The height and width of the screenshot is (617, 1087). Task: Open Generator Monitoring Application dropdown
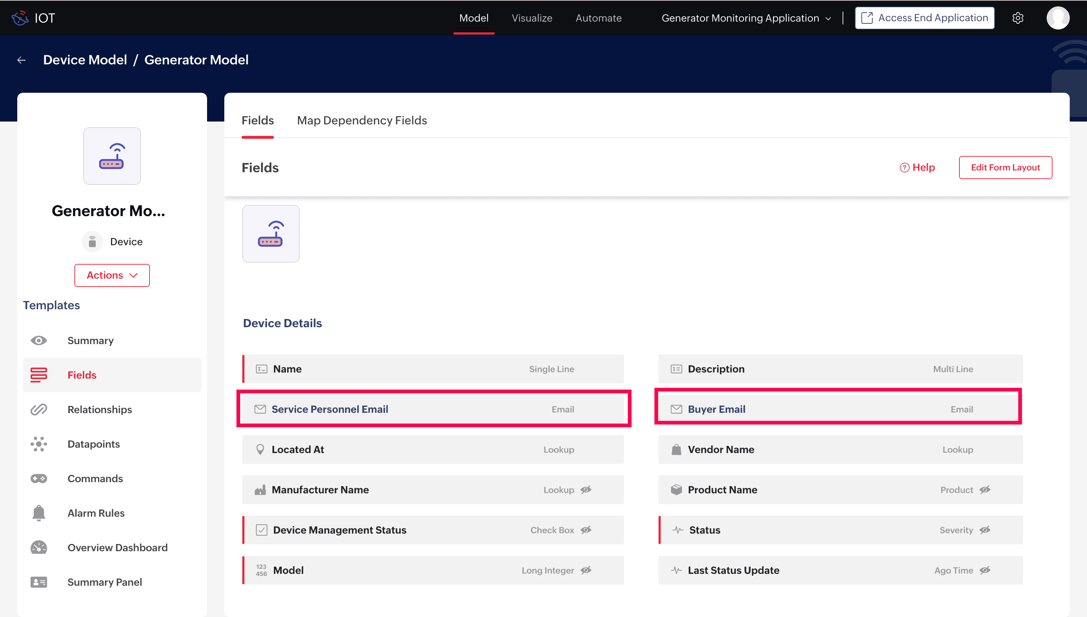(x=746, y=18)
